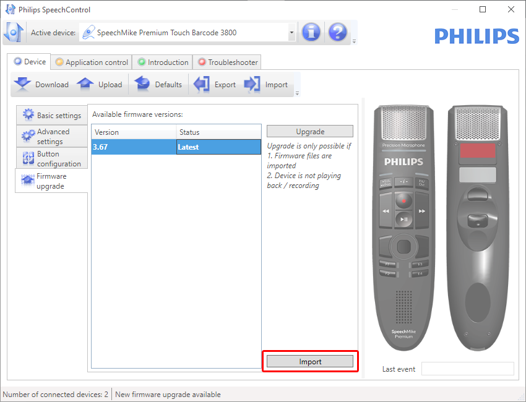Click the record button on SpeechMike image
Image resolution: width=526 pixels, height=402 pixels.
click(403, 201)
